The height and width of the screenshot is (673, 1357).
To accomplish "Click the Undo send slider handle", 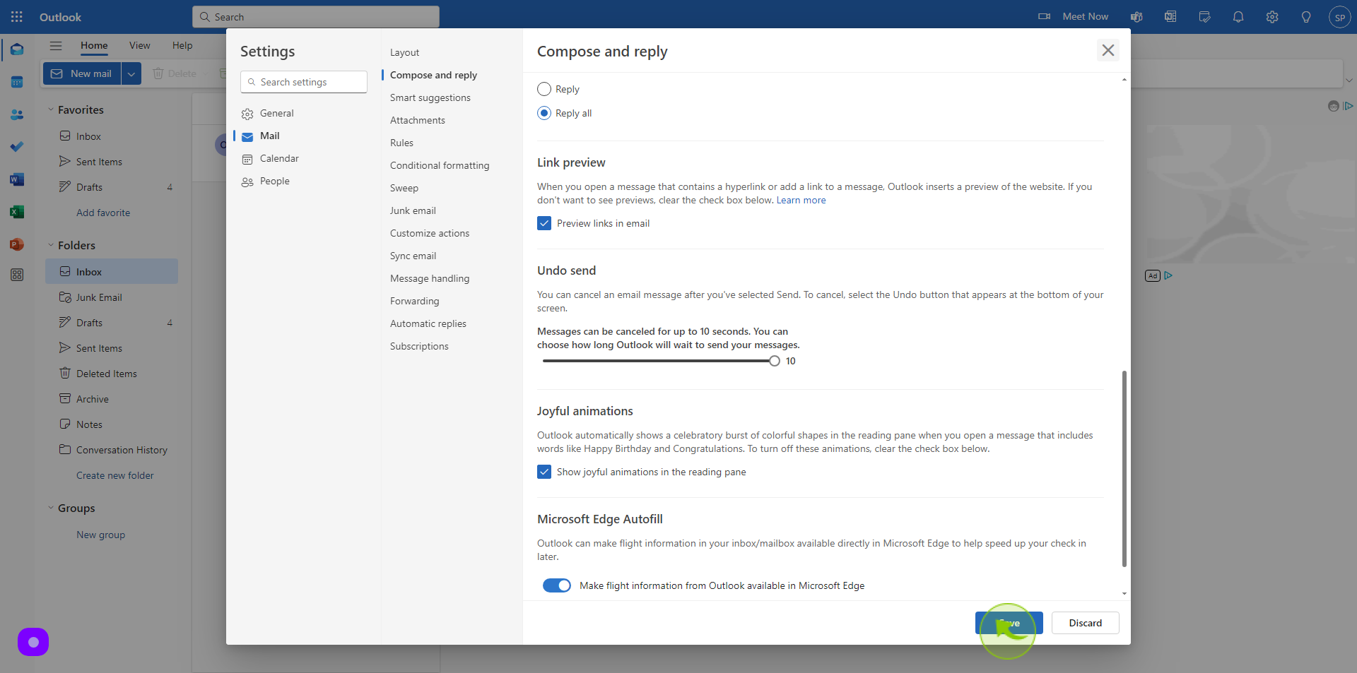I will click(775, 361).
